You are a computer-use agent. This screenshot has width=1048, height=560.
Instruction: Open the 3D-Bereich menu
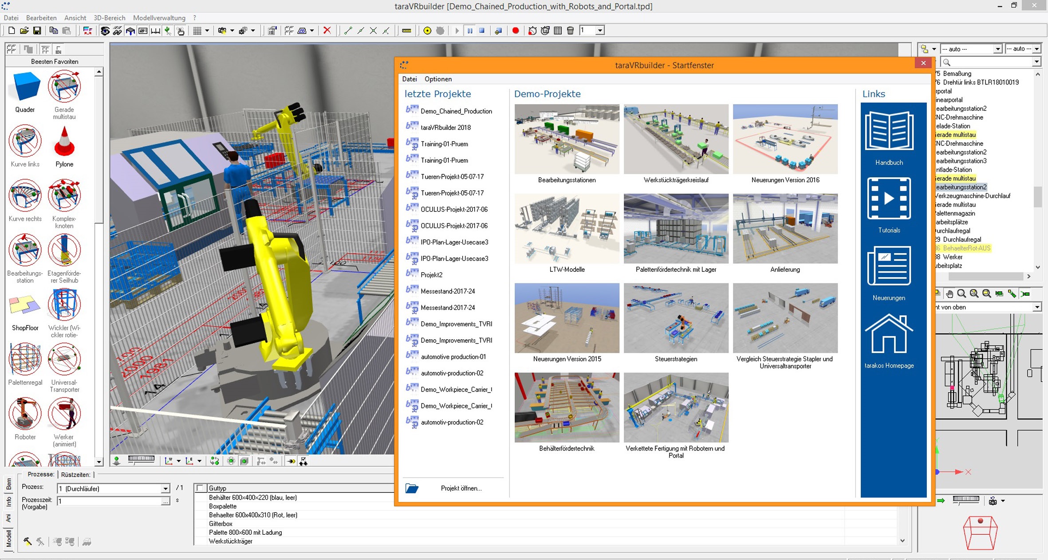point(109,18)
